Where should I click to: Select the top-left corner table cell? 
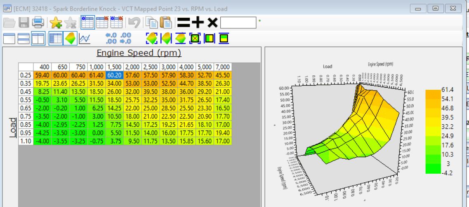pos(26,67)
